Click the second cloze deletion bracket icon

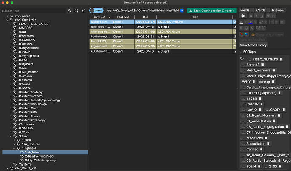tap(264, 28)
